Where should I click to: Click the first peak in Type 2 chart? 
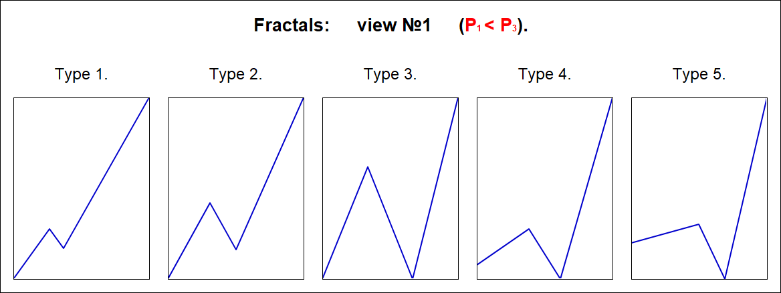210,203
